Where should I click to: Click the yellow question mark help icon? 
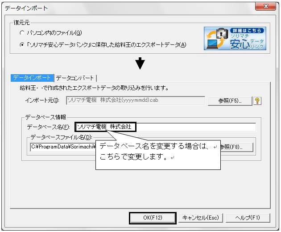[x=257, y=101]
